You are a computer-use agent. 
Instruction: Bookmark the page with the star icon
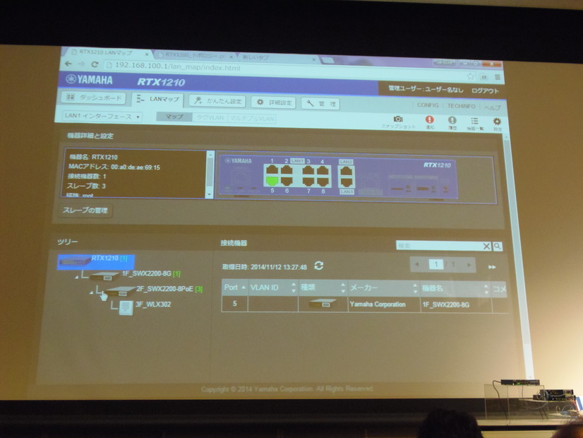point(470,76)
